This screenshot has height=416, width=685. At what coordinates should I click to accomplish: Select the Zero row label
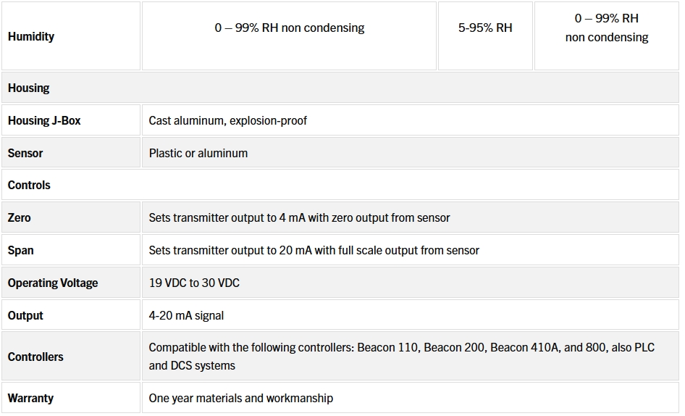pyautogui.click(x=20, y=217)
